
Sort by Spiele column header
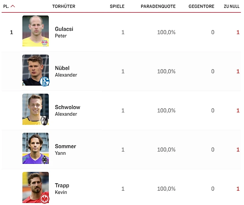pos(117,6)
